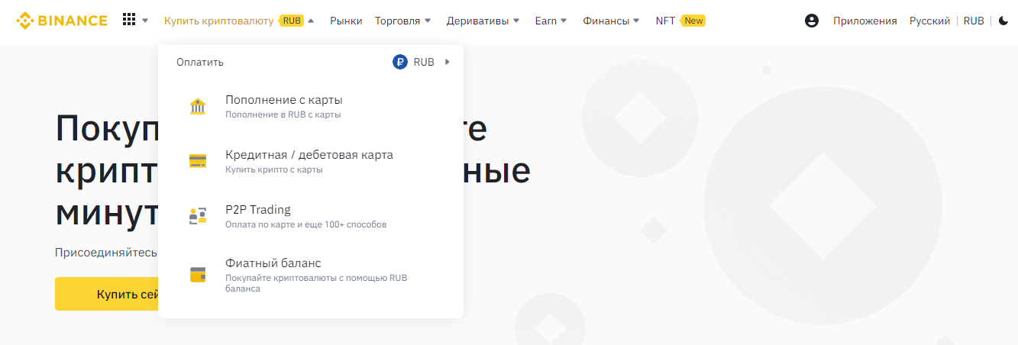The image size is (1018, 345).
Task: Open the Рынки page
Action: coord(346,21)
